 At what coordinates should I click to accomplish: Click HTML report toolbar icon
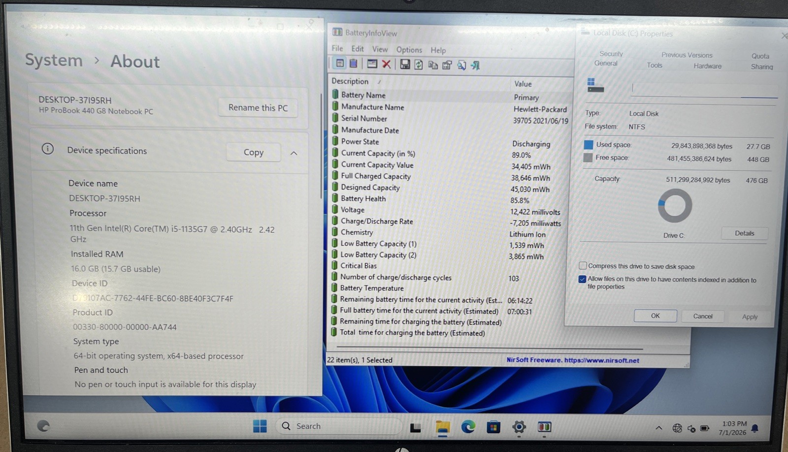447,65
